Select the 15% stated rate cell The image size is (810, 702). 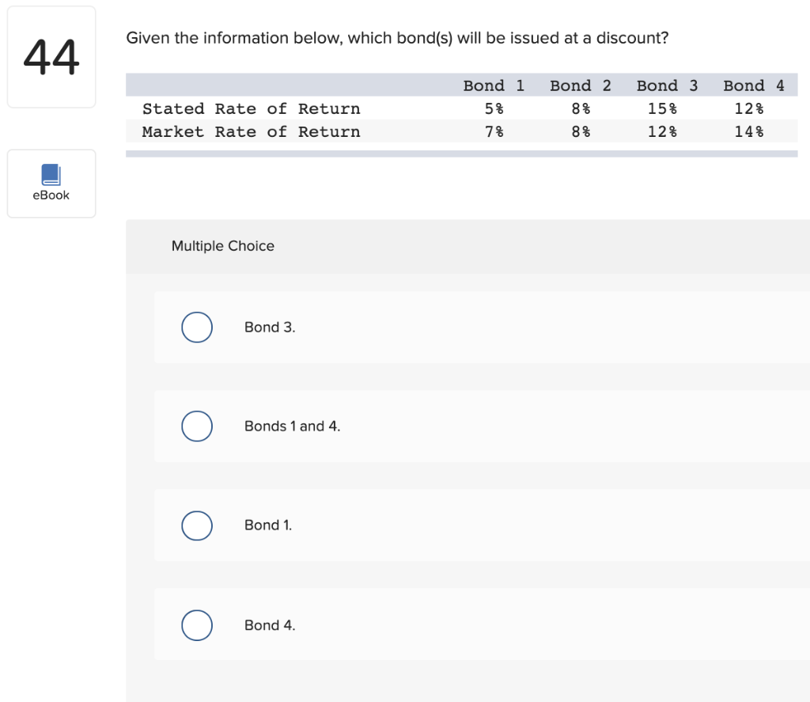pos(661,108)
